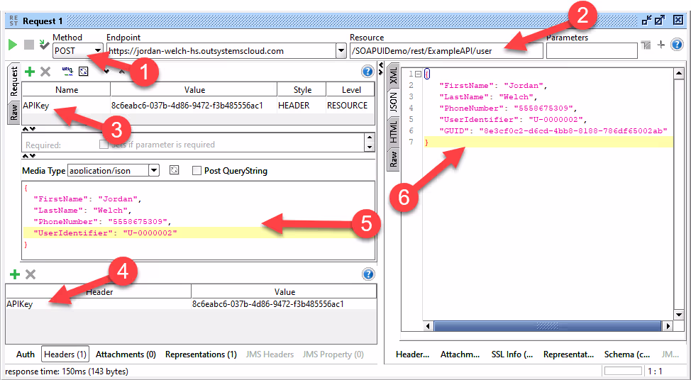This screenshot has width=691, height=380.
Task: Click the response horizontal scrollbar right arrow
Action: coord(668,326)
